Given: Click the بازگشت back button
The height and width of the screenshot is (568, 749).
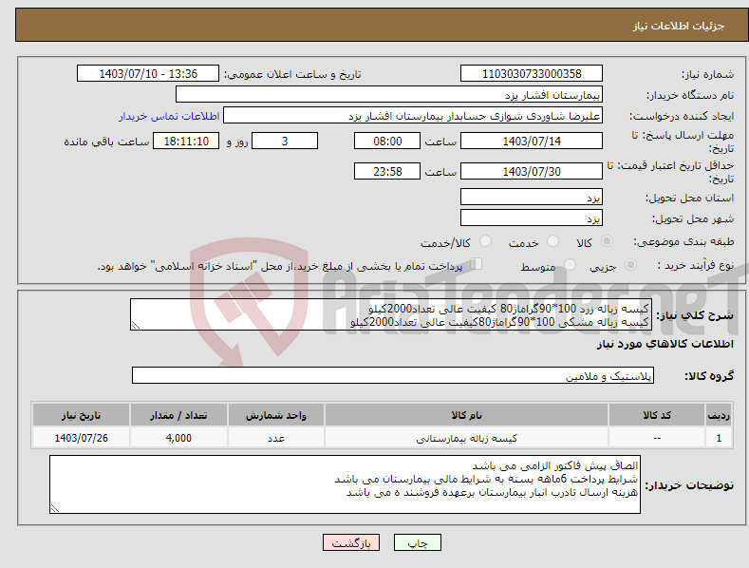Looking at the screenshot, I should pos(351,542).
